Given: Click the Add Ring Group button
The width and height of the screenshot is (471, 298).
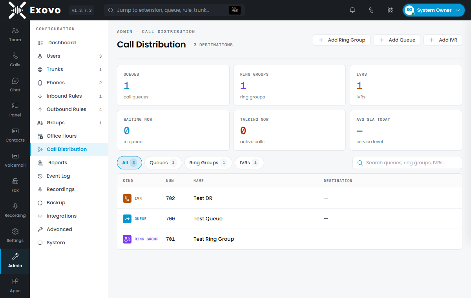Looking at the screenshot, I should coord(341,40).
